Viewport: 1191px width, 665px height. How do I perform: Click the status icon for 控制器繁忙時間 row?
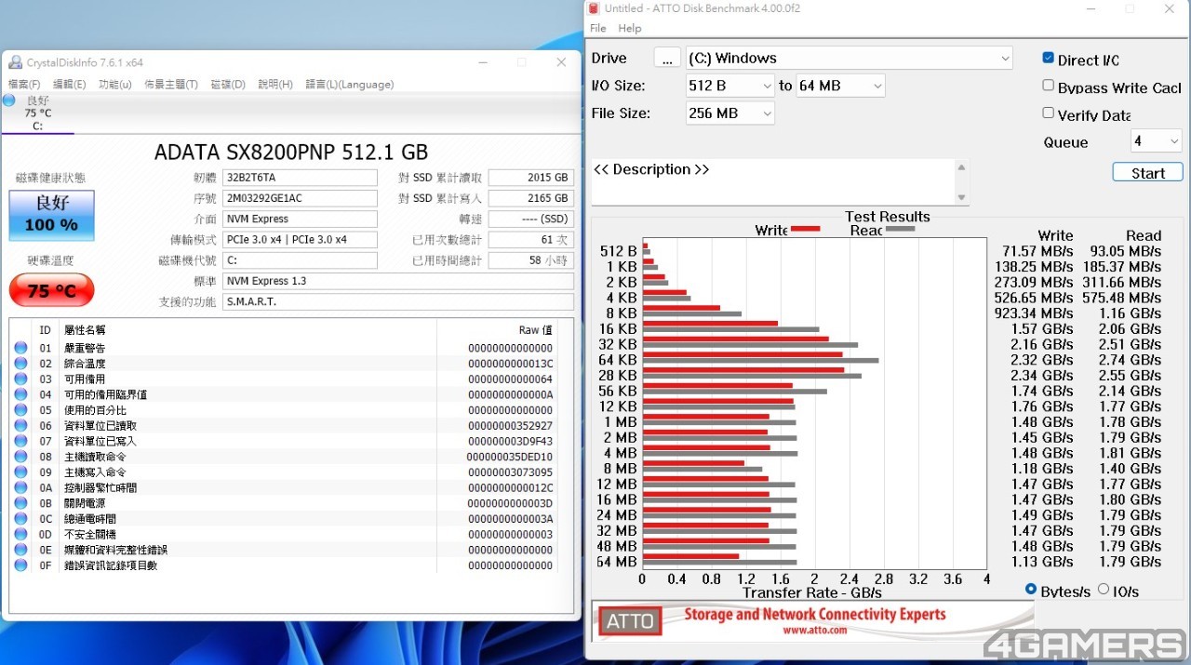(20, 487)
